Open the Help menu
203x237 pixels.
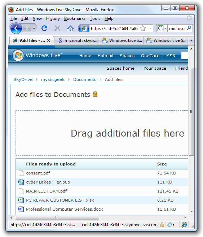pyautogui.click(x=109, y=18)
